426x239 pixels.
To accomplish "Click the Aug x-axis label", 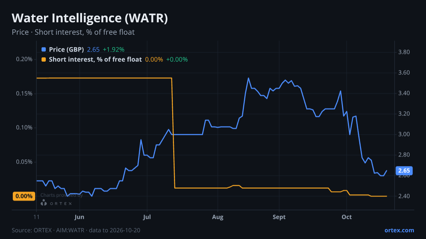I will [x=218, y=217].
